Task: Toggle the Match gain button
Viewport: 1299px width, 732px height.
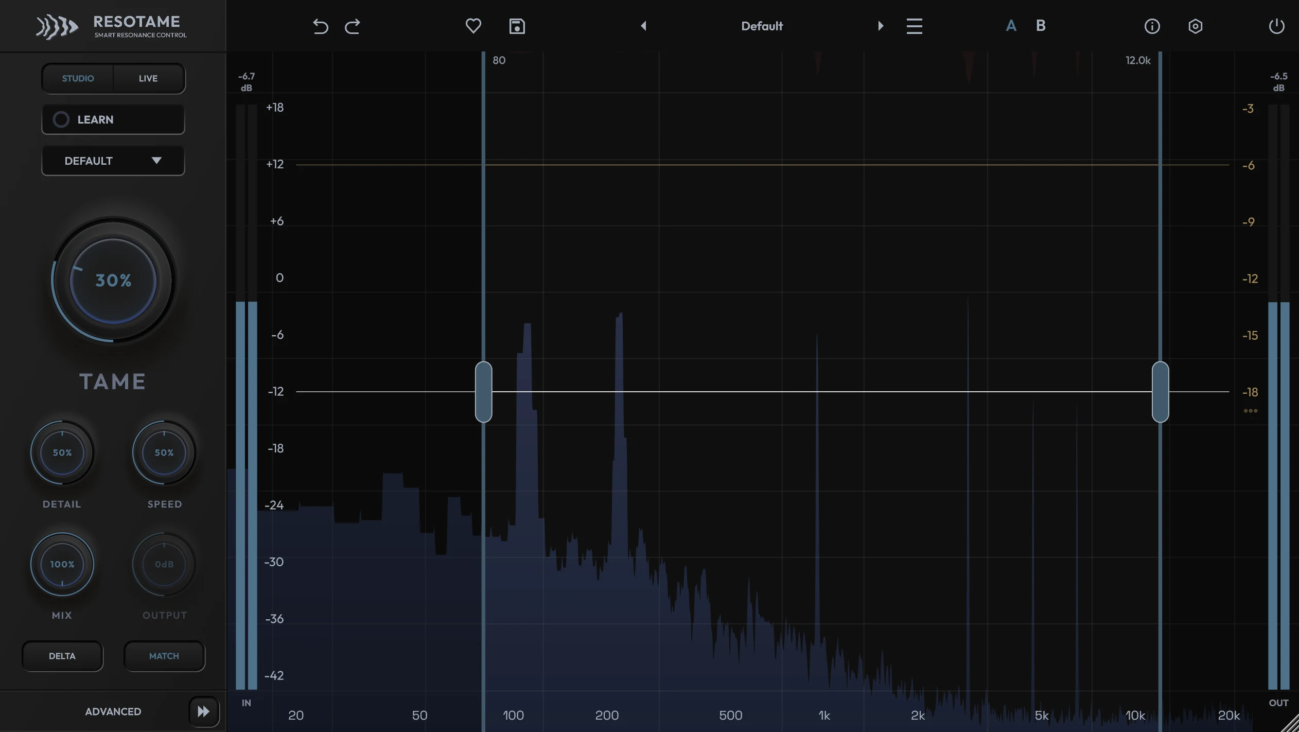Action: pyautogui.click(x=164, y=656)
